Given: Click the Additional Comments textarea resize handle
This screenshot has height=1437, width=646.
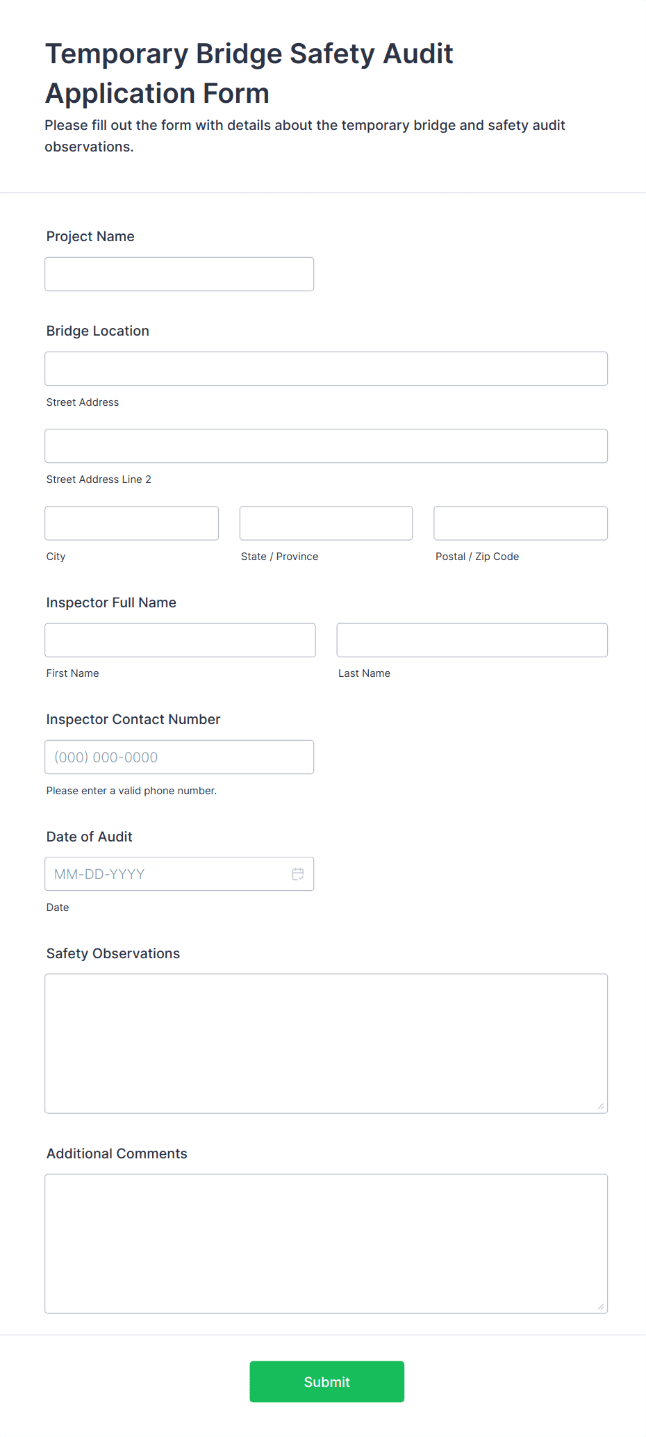Looking at the screenshot, I should 601,1306.
